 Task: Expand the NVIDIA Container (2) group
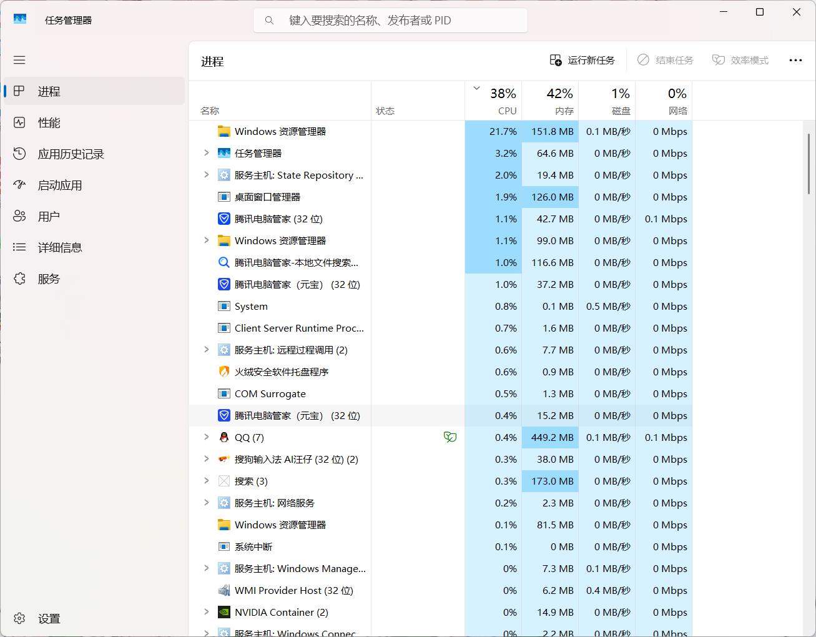pos(206,612)
